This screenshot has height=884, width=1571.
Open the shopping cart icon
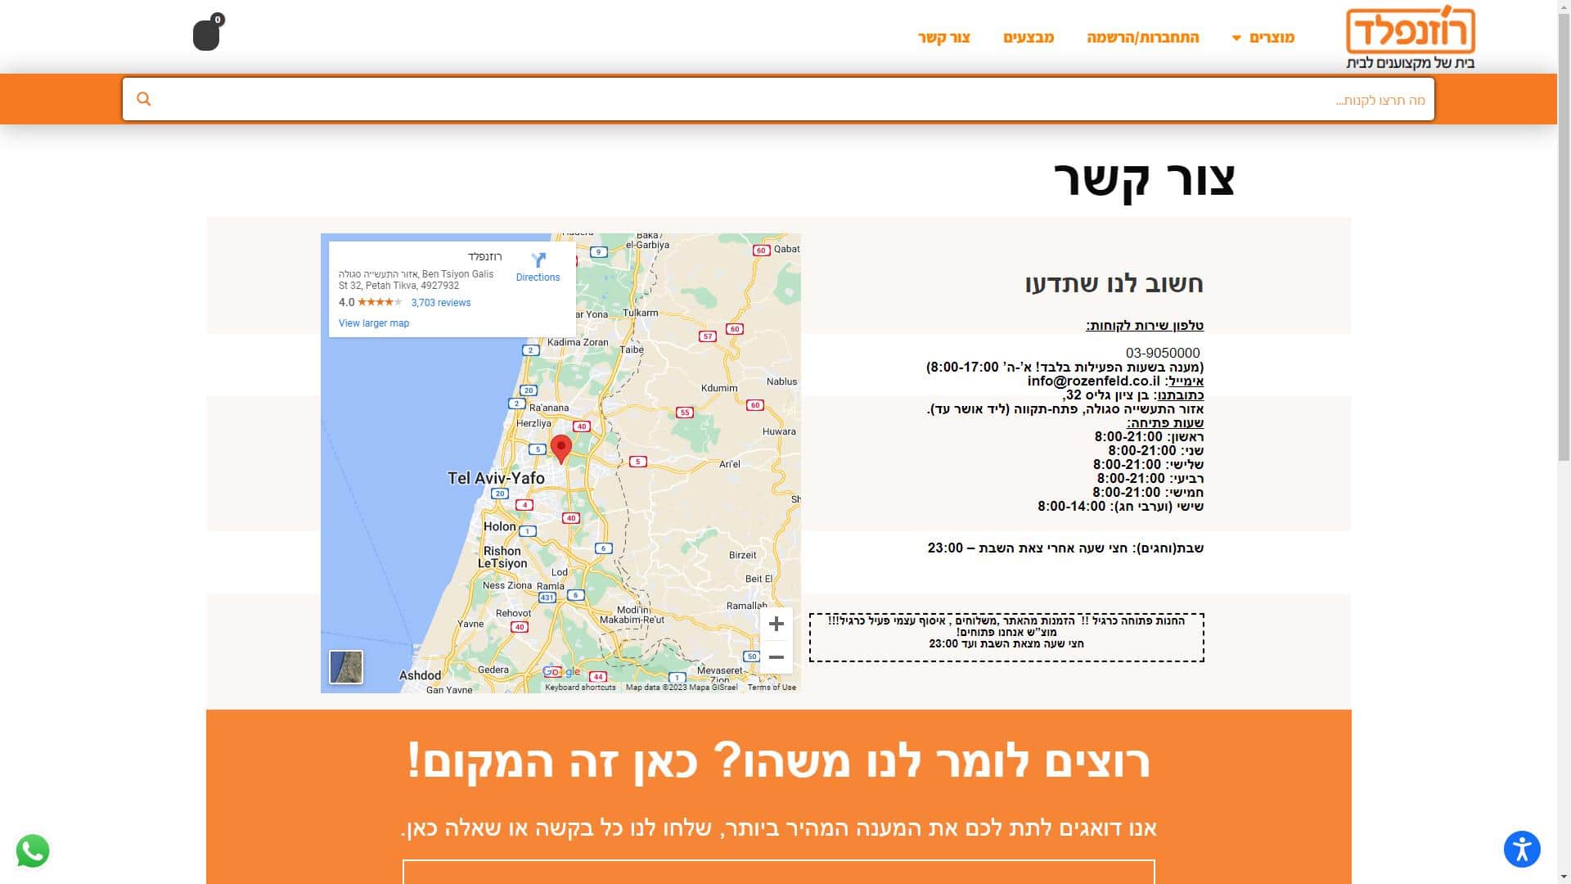(206, 34)
